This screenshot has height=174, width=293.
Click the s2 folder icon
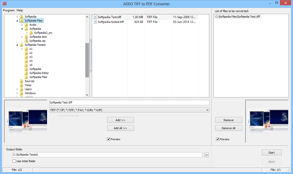26,53
